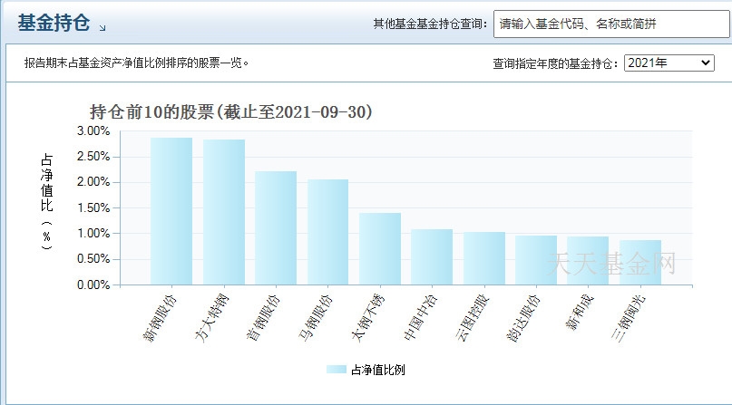Screen dimensions: 732x405
Task: Select the 中国中冶 bar in chart
Action: (432, 256)
